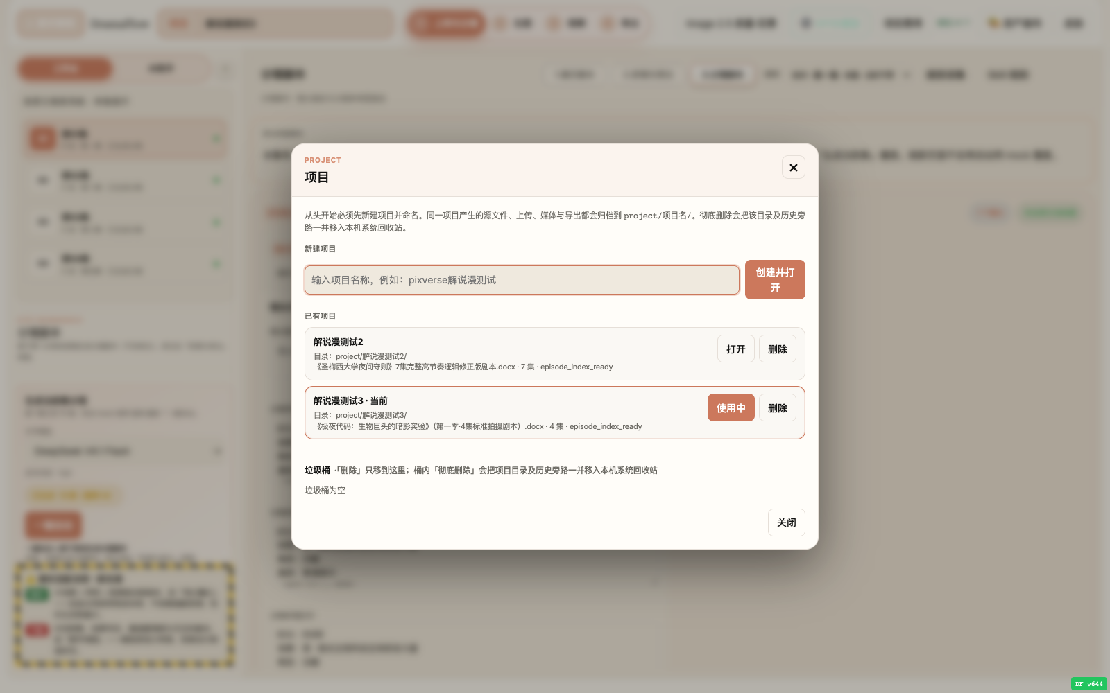The height and width of the screenshot is (693, 1110).
Task: Close the 项目 dialog with the X icon
Action: click(x=794, y=168)
